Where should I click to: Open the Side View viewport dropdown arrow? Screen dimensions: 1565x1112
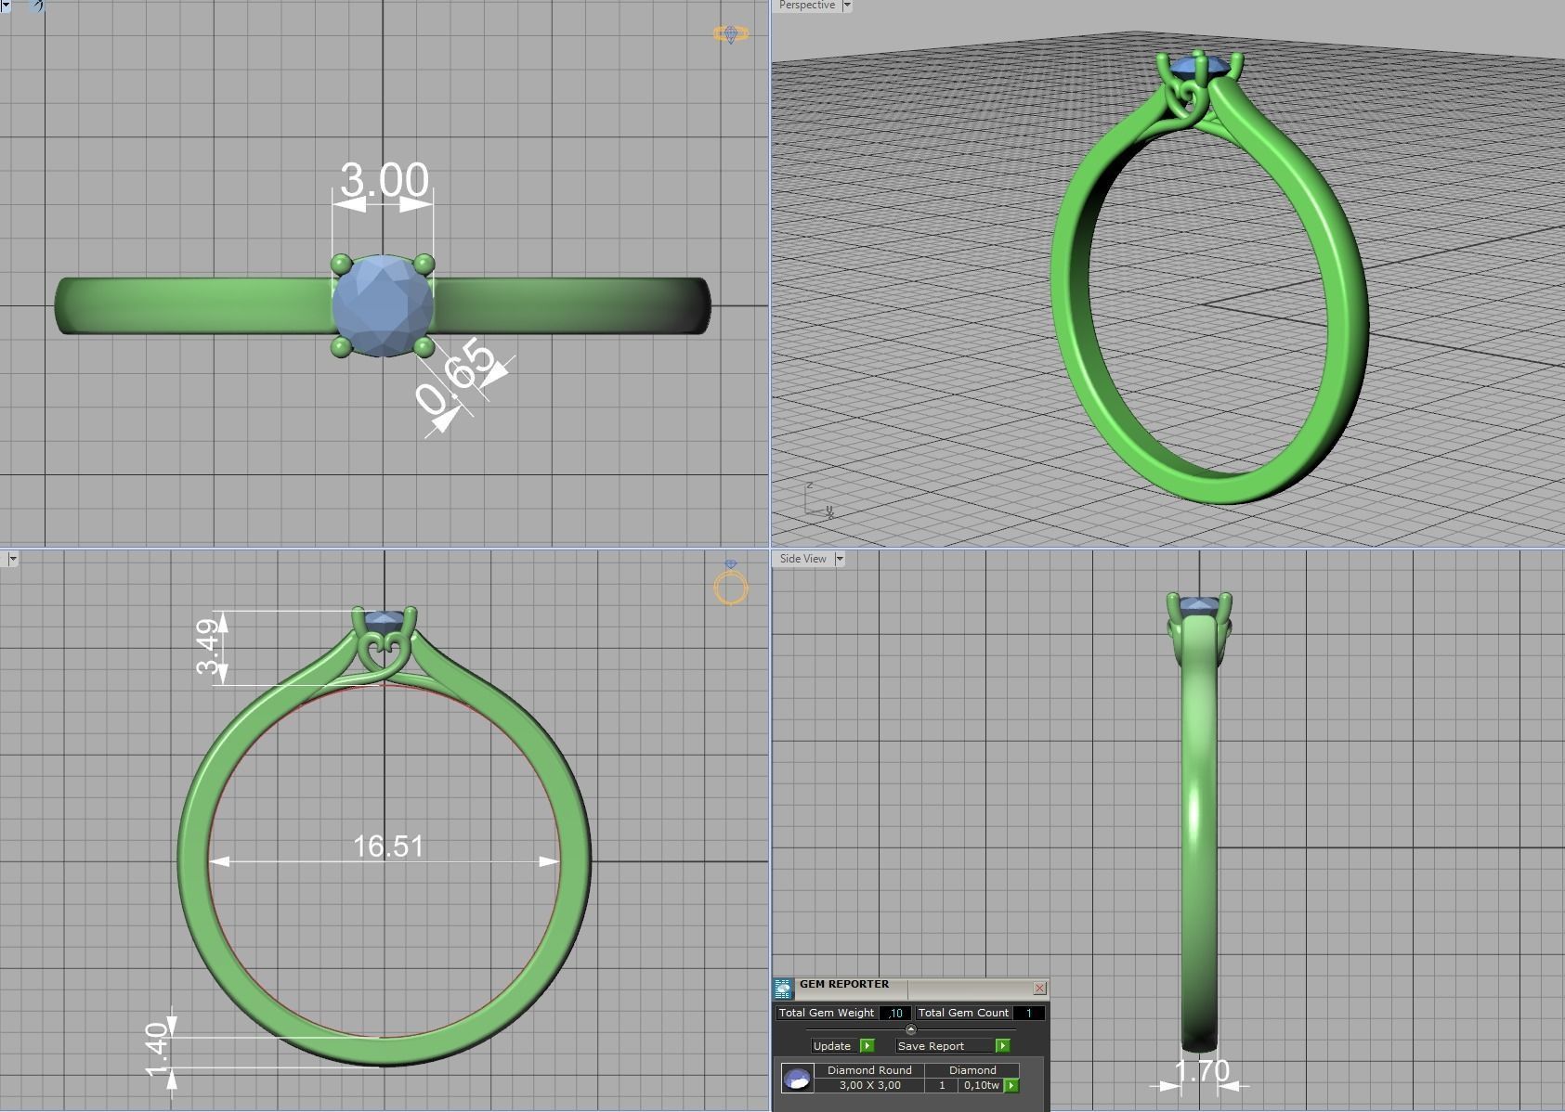coord(839,559)
